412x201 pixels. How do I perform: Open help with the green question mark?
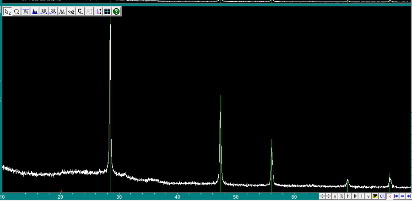[116, 11]
